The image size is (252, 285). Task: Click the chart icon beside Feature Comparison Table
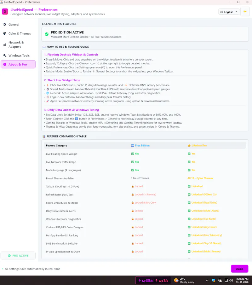44,136
